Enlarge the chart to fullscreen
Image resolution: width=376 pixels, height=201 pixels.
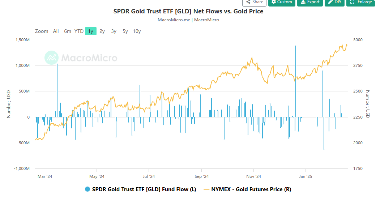(x=360, y=2)
